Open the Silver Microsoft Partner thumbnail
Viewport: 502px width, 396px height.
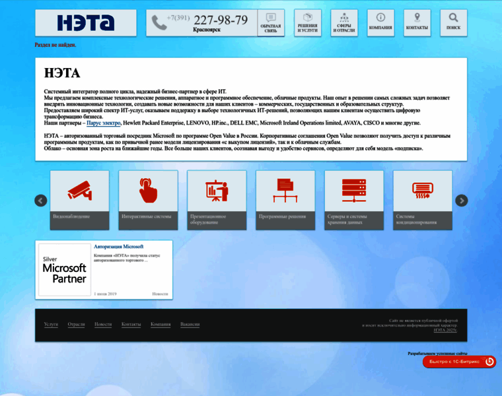tap(65, 270)
